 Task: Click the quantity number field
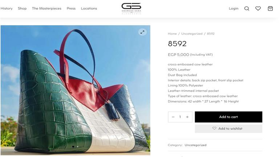(180, 117)
